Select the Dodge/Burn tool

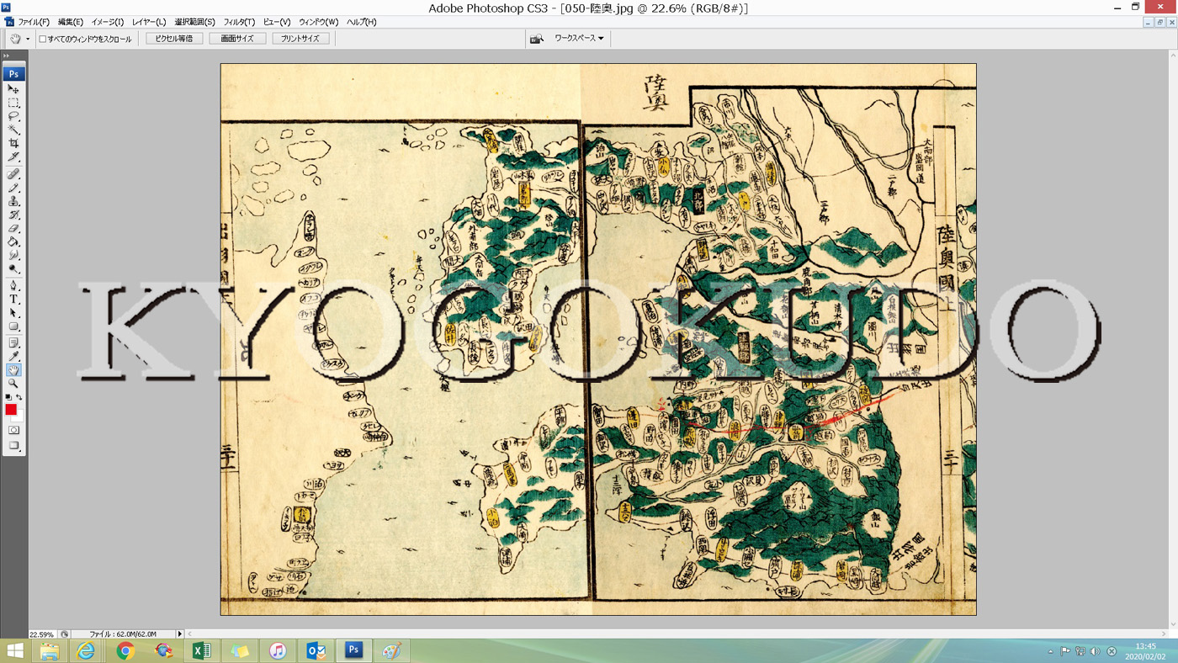(x=13, y=268)
